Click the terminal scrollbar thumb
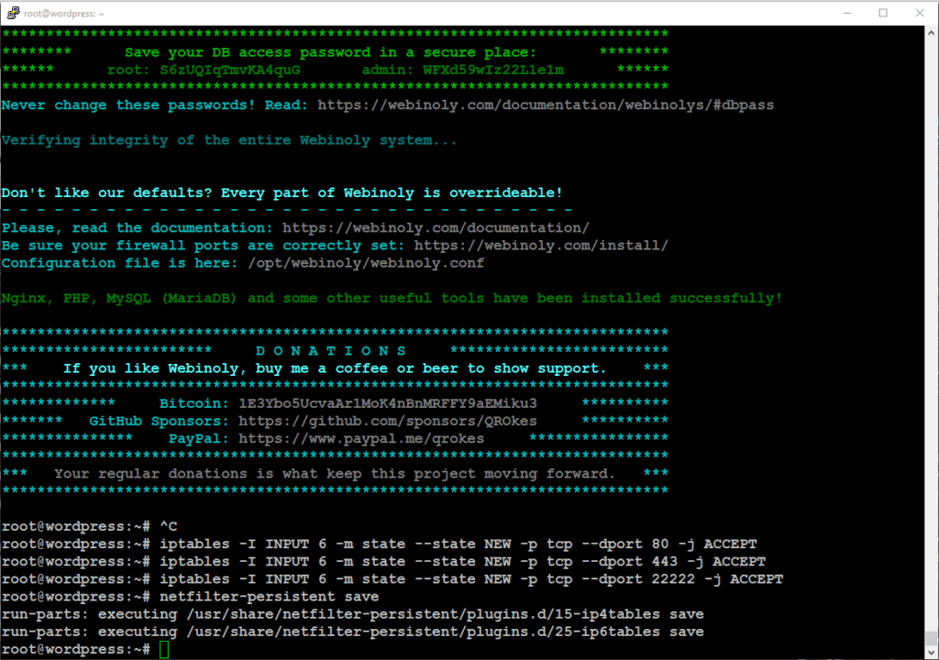This screenshot has width=939, height=660. (932, 637)
